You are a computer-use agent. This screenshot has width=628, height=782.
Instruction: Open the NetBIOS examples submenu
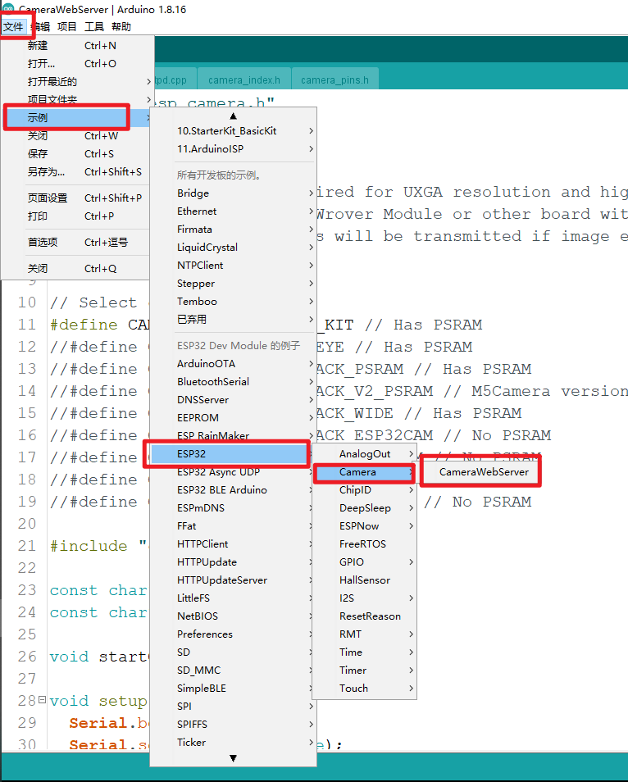click(x=233, y=616)
